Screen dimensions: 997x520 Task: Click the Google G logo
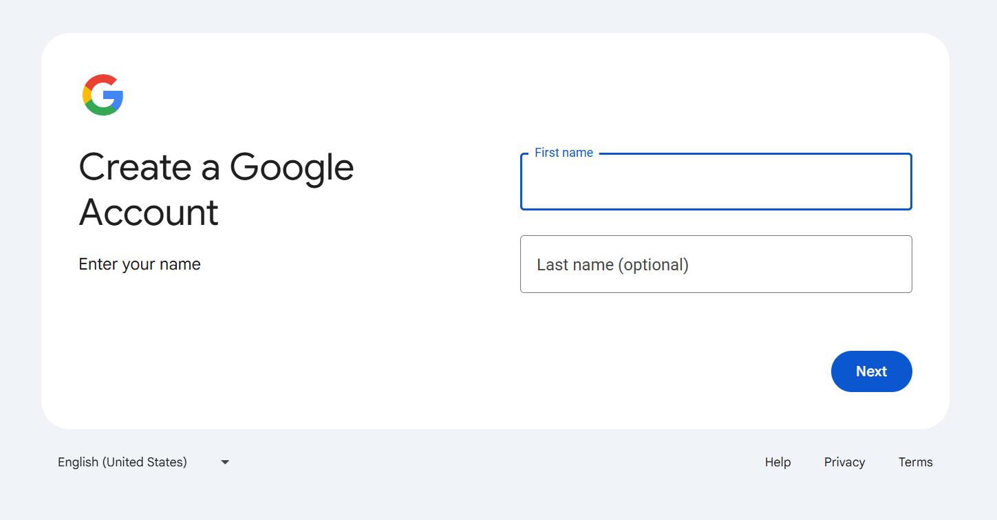[103, 95]
